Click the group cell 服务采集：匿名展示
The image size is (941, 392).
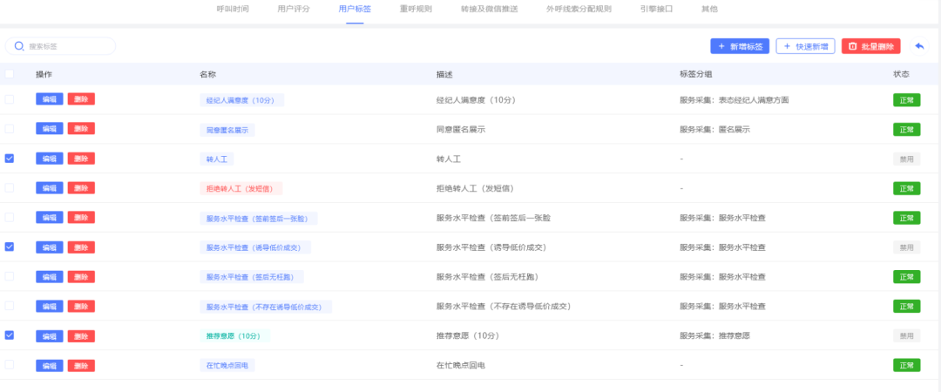click(x=714, y=129)
